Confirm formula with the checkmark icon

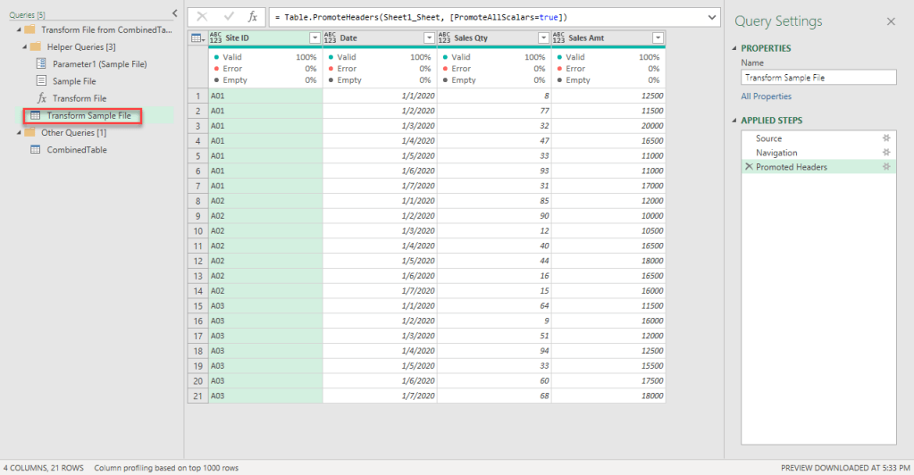point(228,17)
